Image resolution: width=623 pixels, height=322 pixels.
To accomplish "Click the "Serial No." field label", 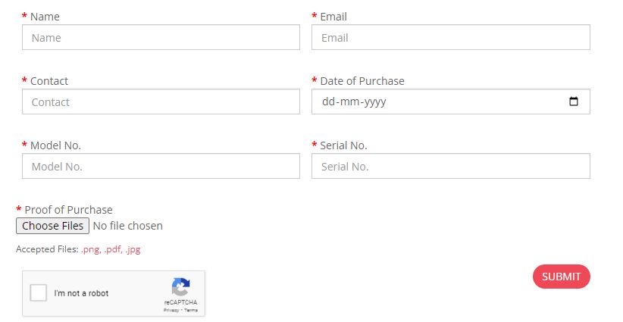I will (x=343, y=145).
